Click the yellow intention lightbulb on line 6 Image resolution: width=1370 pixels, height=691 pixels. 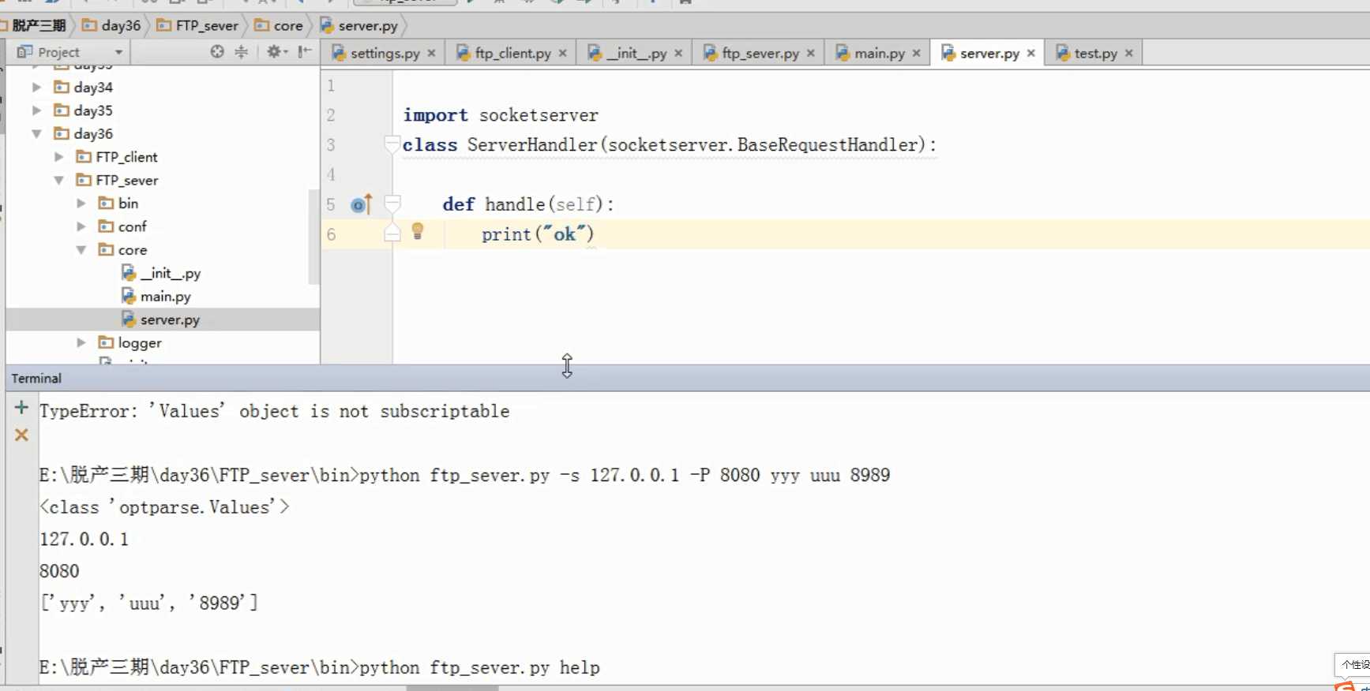click(x=418, y=231)
